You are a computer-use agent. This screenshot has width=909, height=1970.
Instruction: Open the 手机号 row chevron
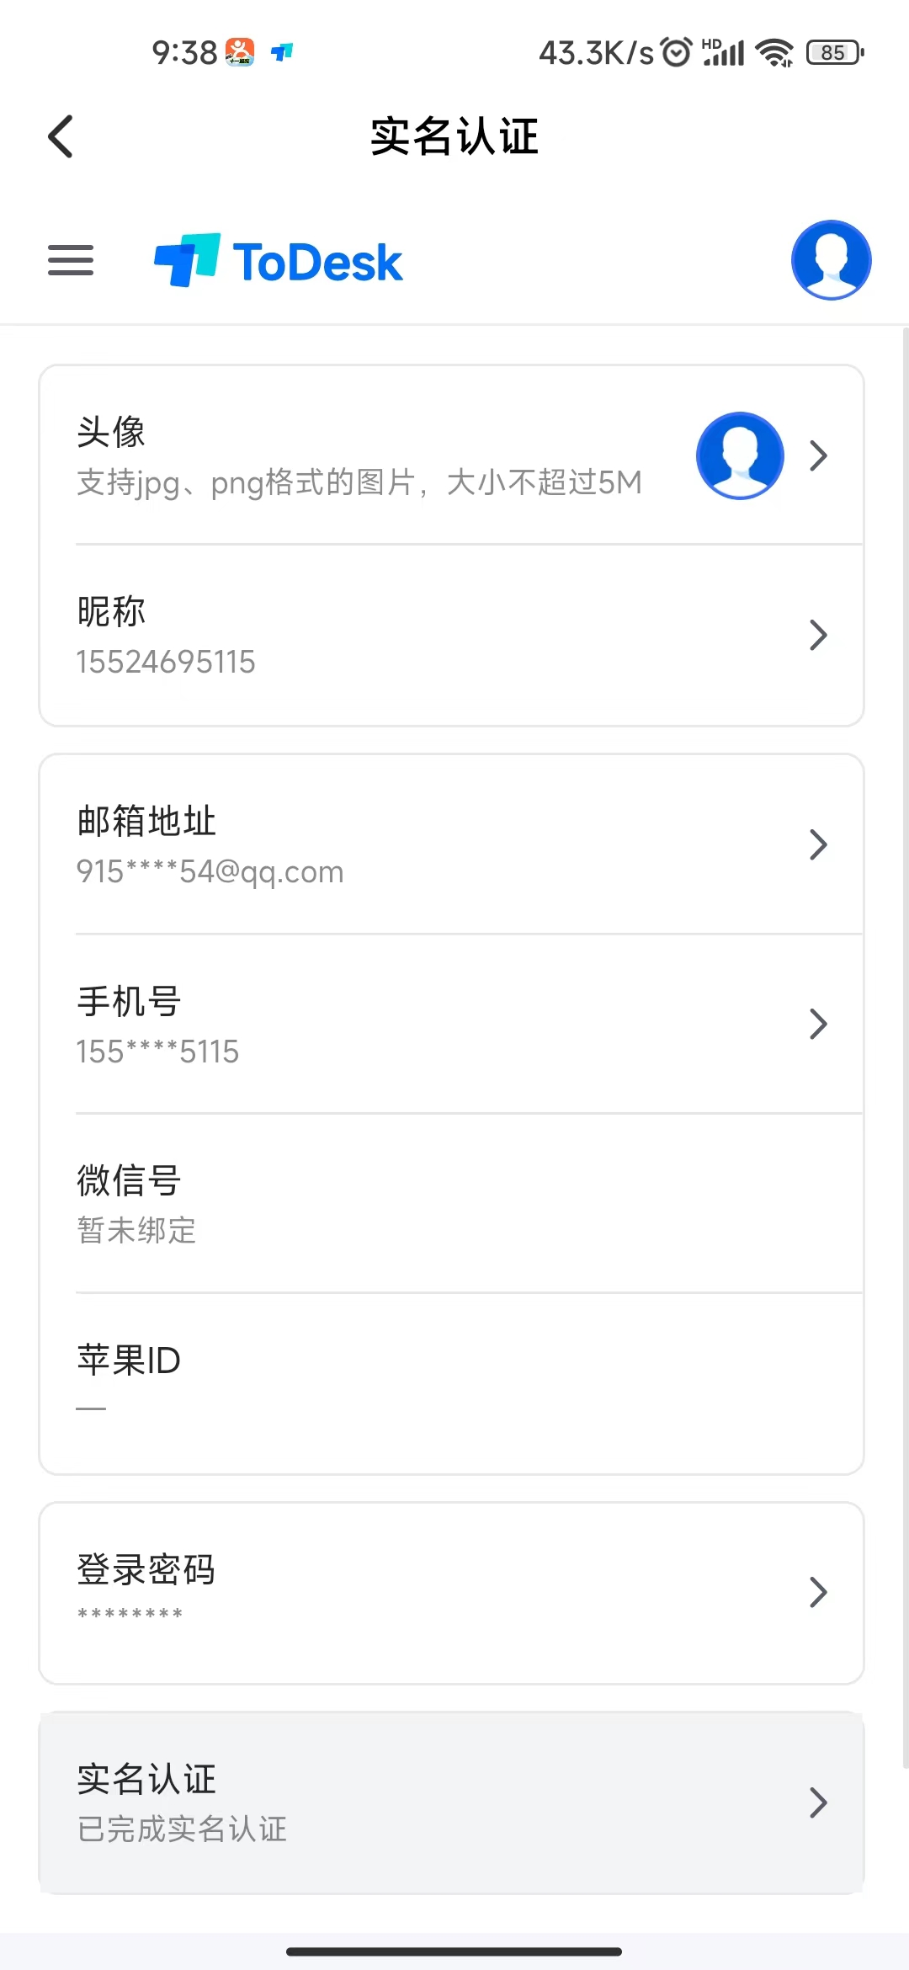pos(818,1024)
